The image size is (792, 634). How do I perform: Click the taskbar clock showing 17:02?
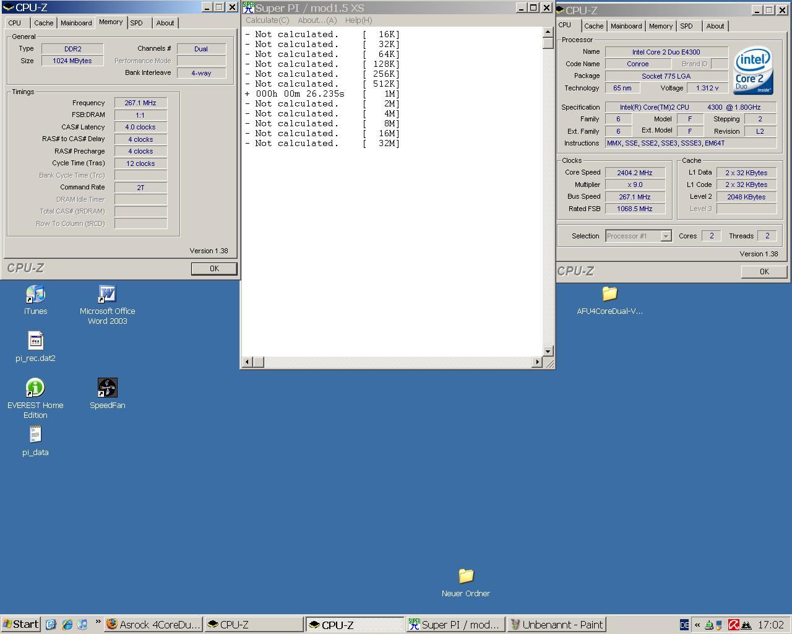click(x=771, y=625)
